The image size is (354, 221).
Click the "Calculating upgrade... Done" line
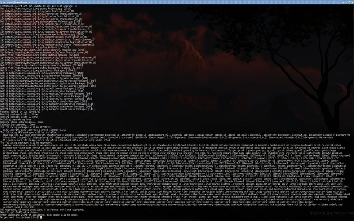18,125
